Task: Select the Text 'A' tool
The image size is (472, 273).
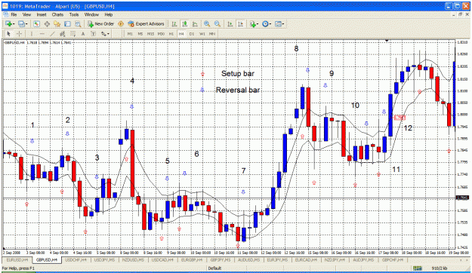Action: (x=83, y=34)
